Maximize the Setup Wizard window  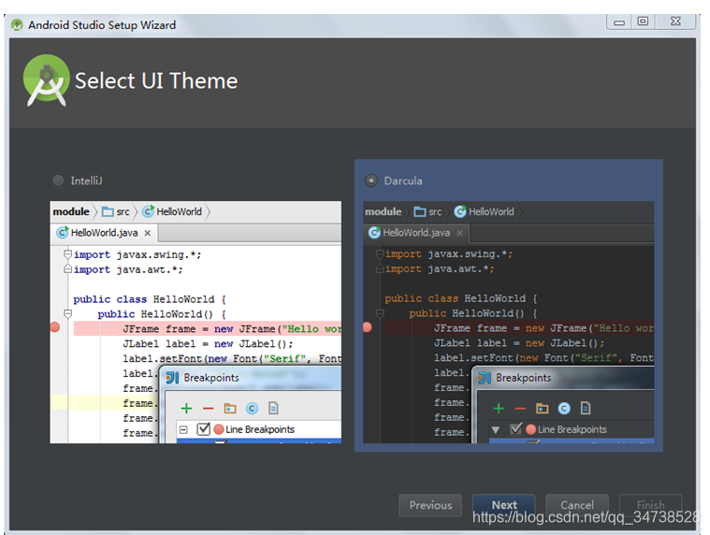pos(643,22)
